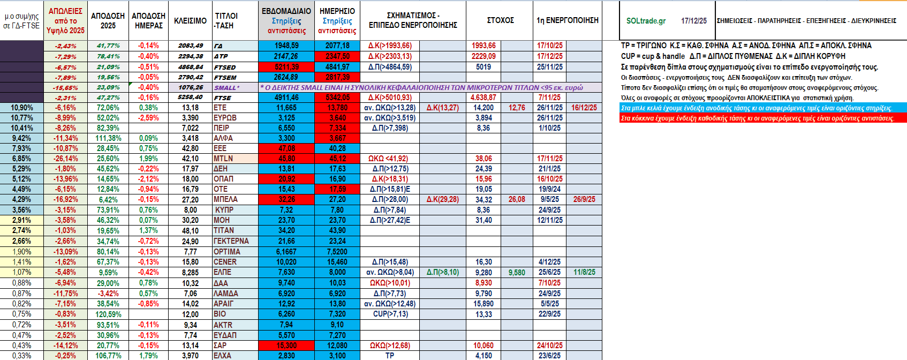Select the MTLN ticker cell
This screenshot has height=360, width=907.
[x=235, y=159]
